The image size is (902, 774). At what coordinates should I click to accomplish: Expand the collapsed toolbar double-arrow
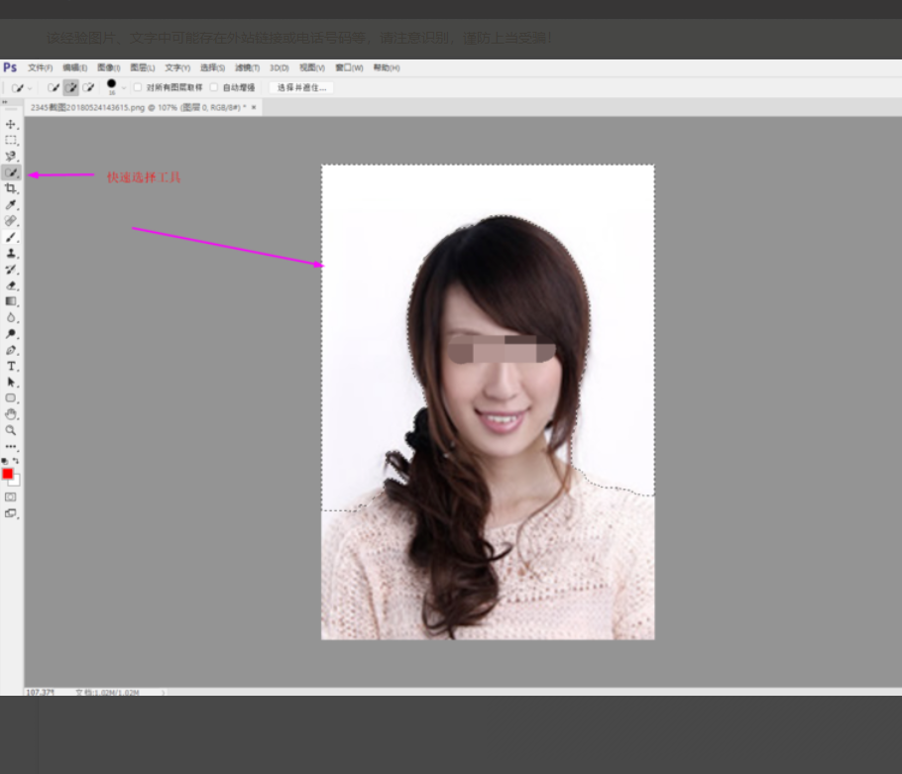[4, 102]
